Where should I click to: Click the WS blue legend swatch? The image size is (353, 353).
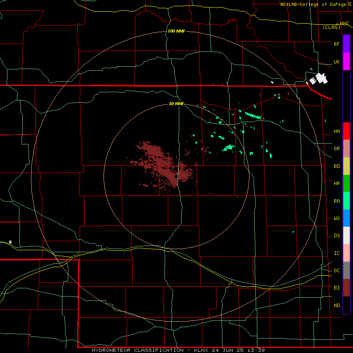click(346, 218)
